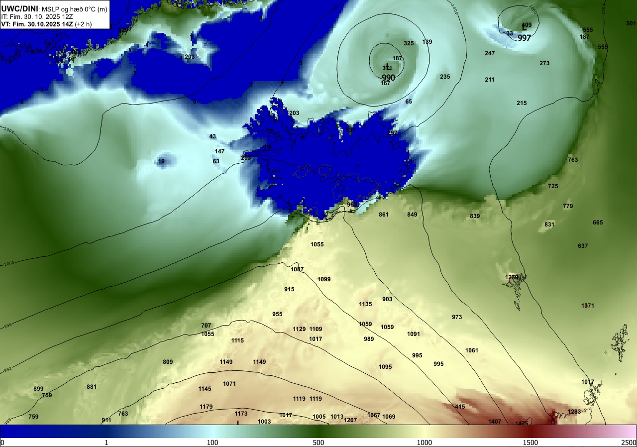Click the 'VT: Fim. 30.10.2025 14Z (+2 h)' line
Image resolution: width=637 pixels, height=447 pixels.
tap(46, 24)
